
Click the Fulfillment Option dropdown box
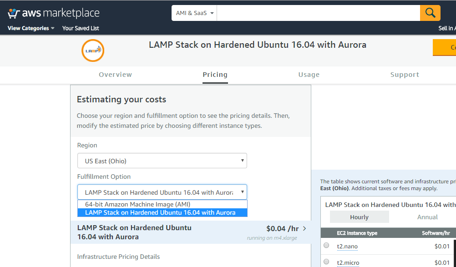tap(162, 192)
